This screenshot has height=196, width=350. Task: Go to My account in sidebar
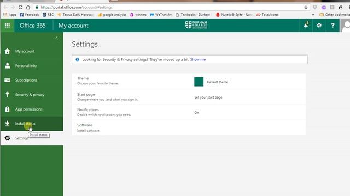click(32, 51)
